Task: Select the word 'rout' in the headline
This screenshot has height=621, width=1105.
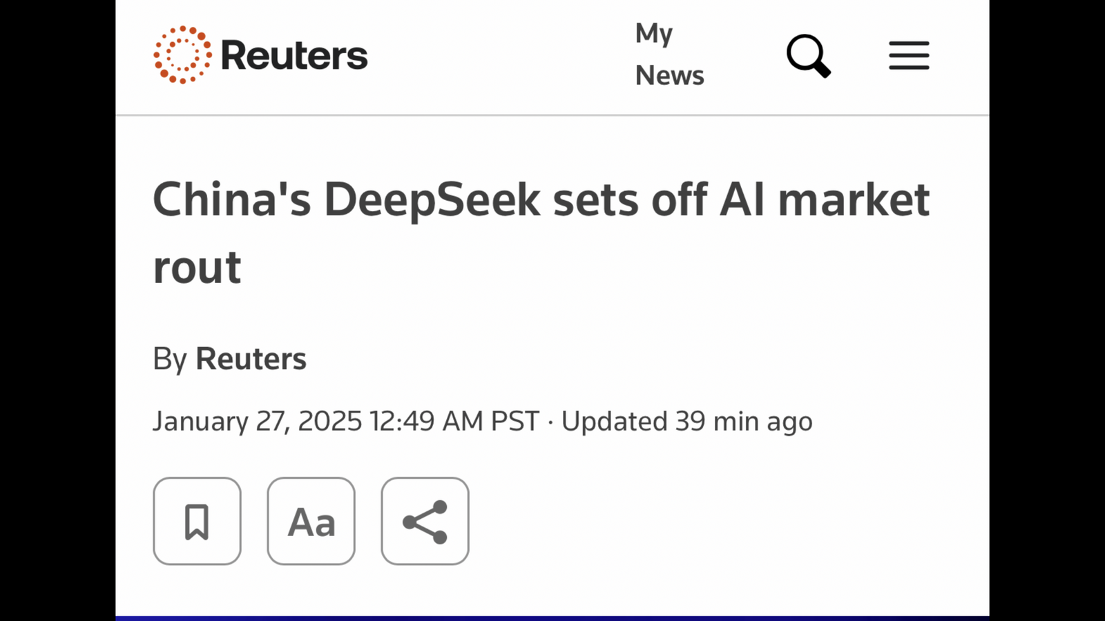Action: [x=197, y=268]
